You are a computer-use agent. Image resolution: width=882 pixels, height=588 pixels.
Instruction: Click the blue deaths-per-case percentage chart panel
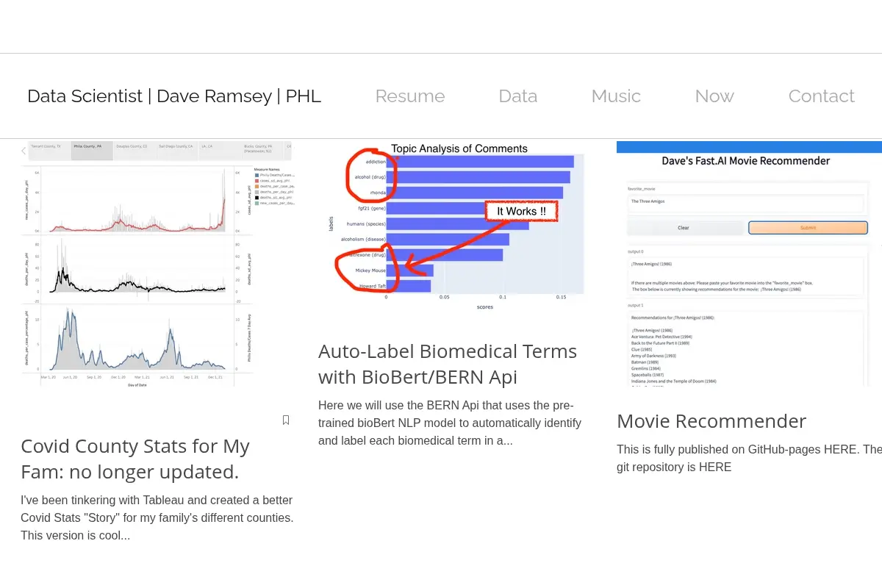136,338
